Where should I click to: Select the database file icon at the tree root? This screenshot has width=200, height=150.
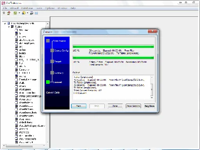9,23
